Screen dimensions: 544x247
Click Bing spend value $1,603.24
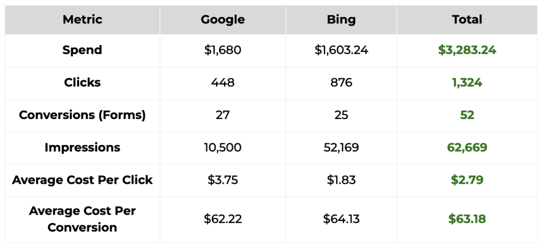[341, 50]
